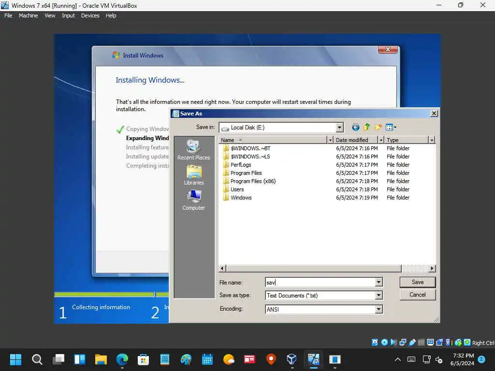The image size is (495, 371).
Task: Click the VirtualBox keyboard capture arrow icon
Action: 467,342
